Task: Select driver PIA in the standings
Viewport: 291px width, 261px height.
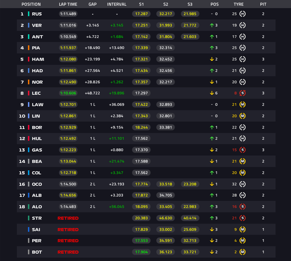Action: 36,48
